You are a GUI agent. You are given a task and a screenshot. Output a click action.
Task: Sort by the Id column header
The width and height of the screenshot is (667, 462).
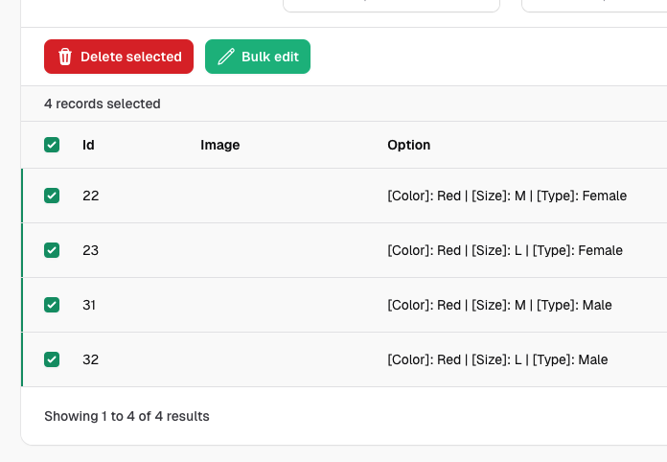(88, 146)
